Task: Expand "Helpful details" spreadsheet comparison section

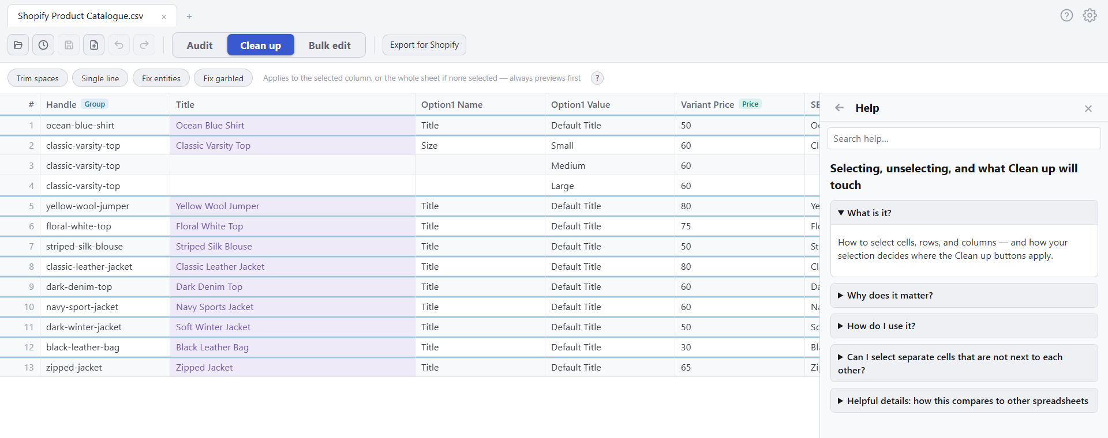Action: point(964,401)
